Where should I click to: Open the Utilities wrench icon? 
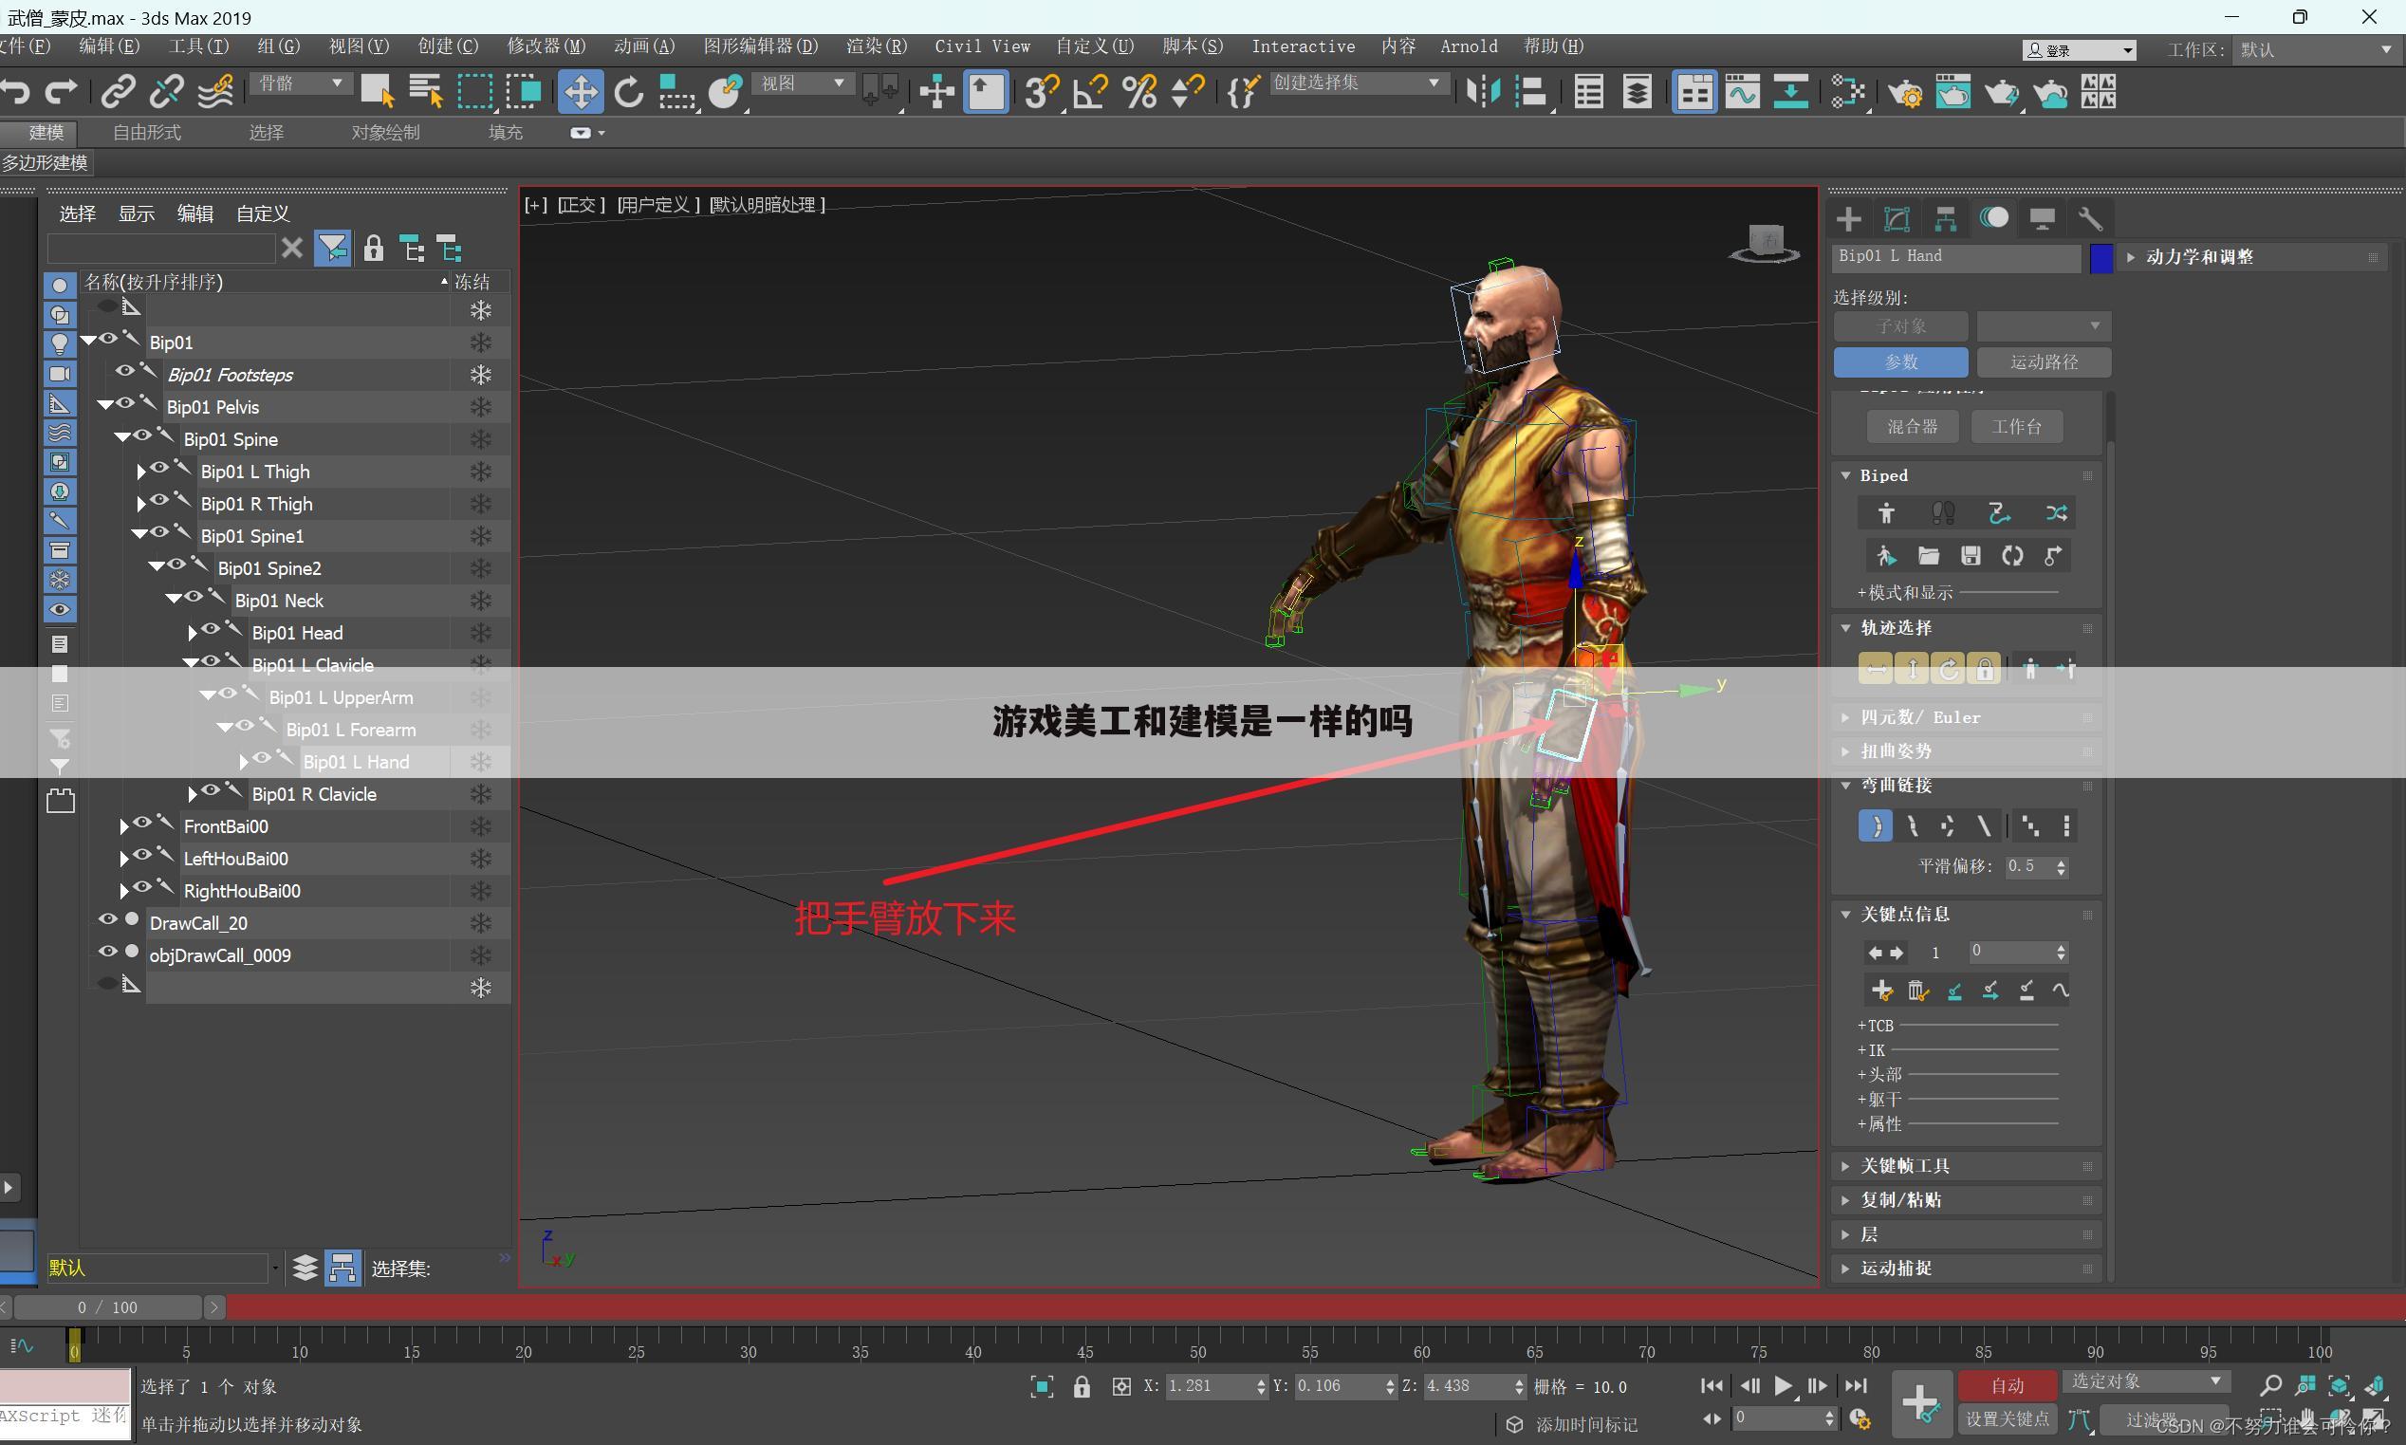point(2090,219)
